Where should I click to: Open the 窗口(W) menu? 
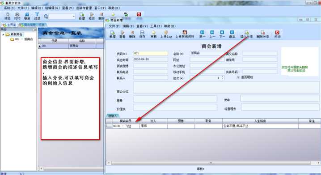[100, 8]
